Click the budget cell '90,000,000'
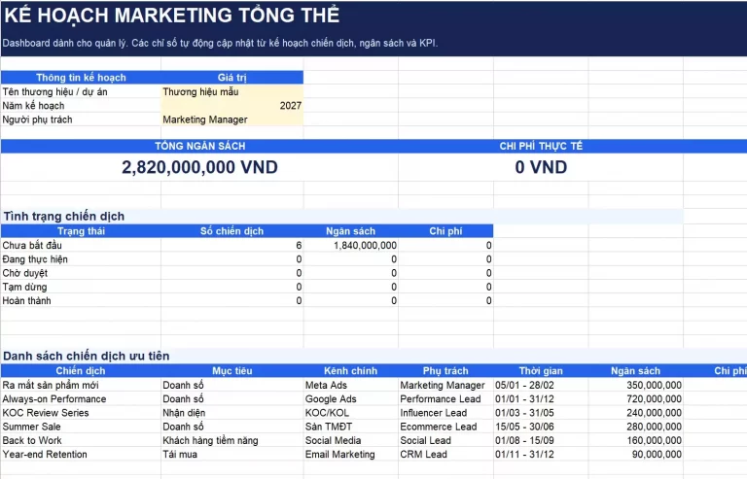The width and height of the screenshot is (747, 479). pos(635,454)
